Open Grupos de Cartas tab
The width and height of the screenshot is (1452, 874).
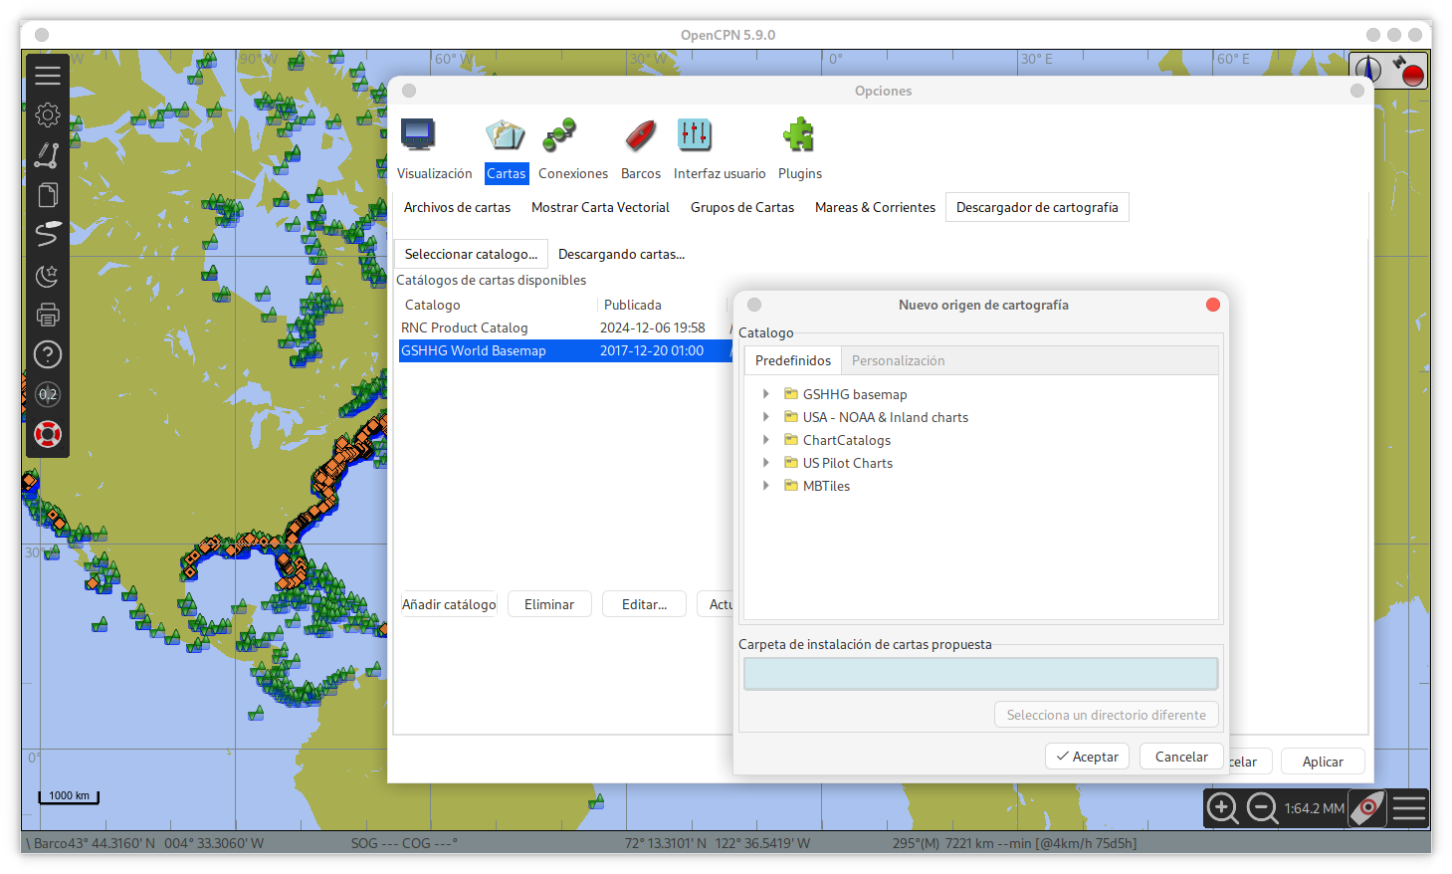742,207
